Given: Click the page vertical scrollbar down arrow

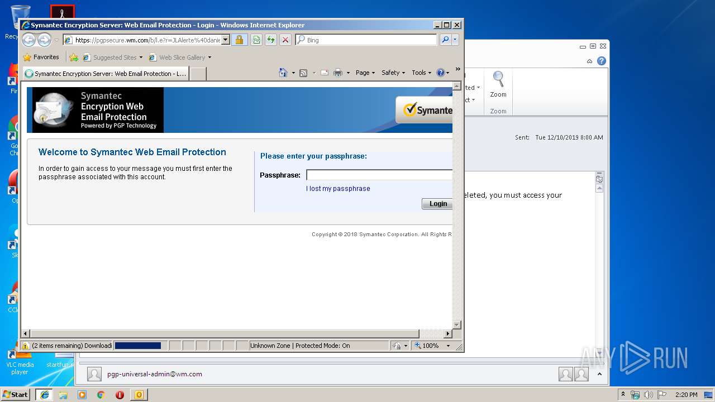Looking at the screenshot, I should click(x=456, y=324).
